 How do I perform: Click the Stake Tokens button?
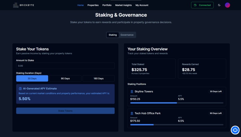[x=65, y=111]
